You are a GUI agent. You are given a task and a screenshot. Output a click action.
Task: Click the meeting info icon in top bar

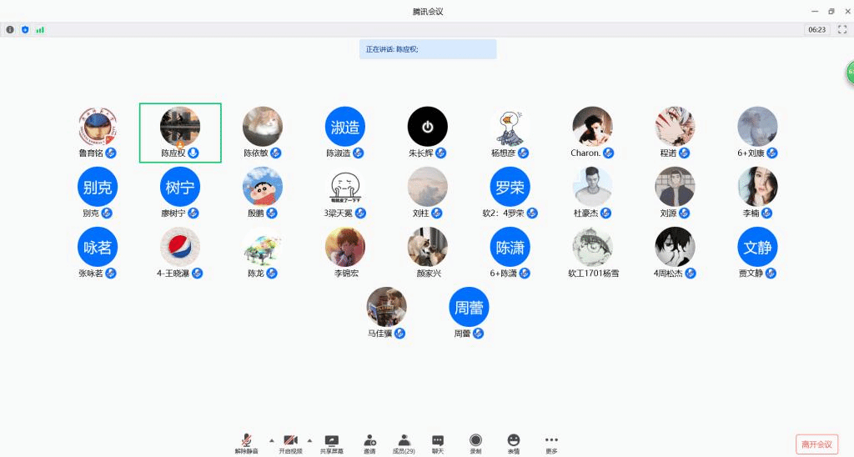[x=10, y=29]
